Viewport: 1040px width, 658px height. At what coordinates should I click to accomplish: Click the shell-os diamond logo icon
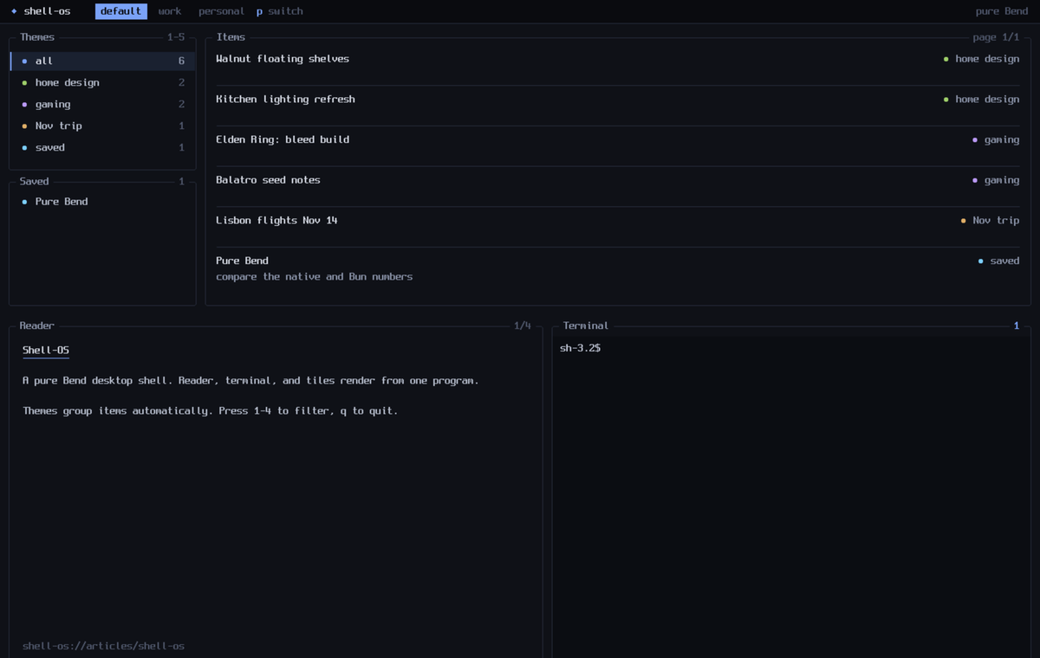click(x=14, y=11)
